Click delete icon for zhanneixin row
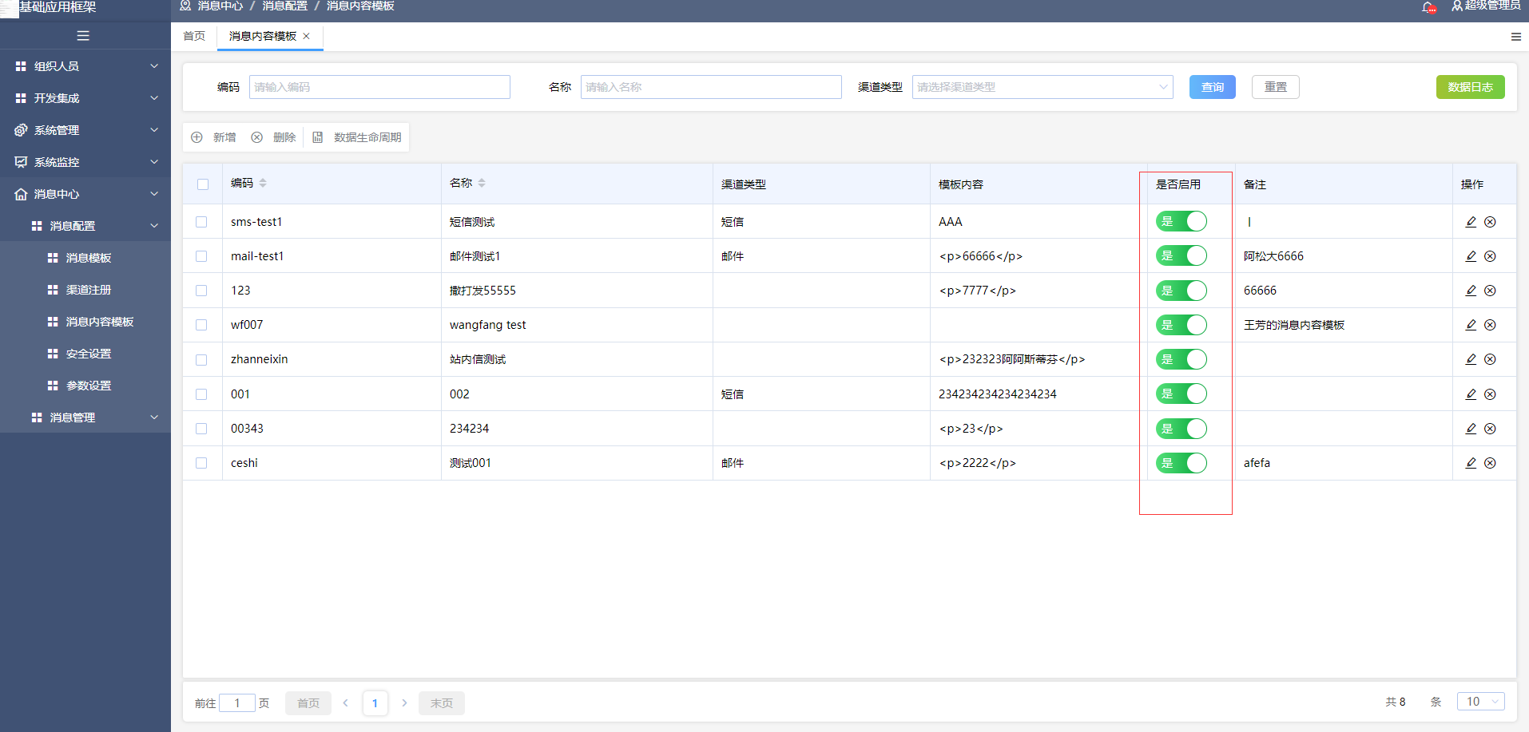This screenshot has height=732, width=1529. click(1490, 359)
